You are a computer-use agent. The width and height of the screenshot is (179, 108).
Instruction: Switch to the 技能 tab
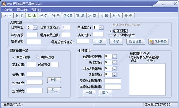[x=20, y=15]
